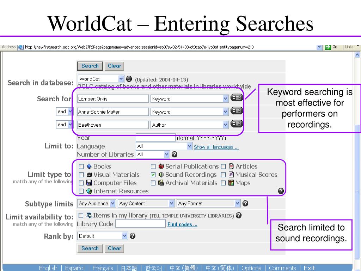Click the Internet Explorer page icon in address bar
361x271 pixels.
tap(21, 47)
